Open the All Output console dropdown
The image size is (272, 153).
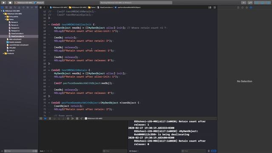[134, 151]
